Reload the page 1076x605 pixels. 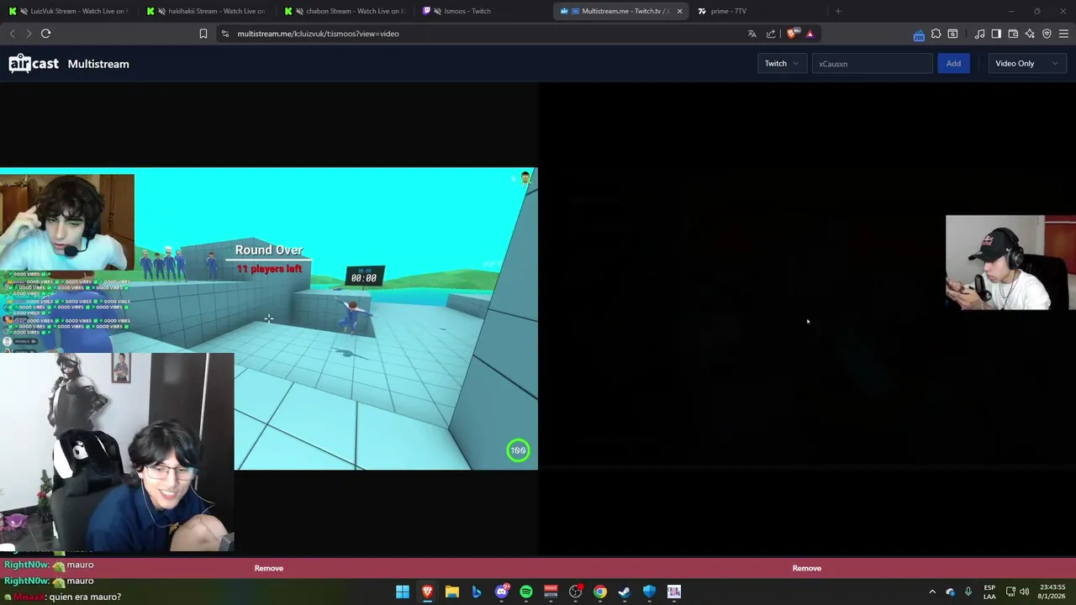coord(45,34)
